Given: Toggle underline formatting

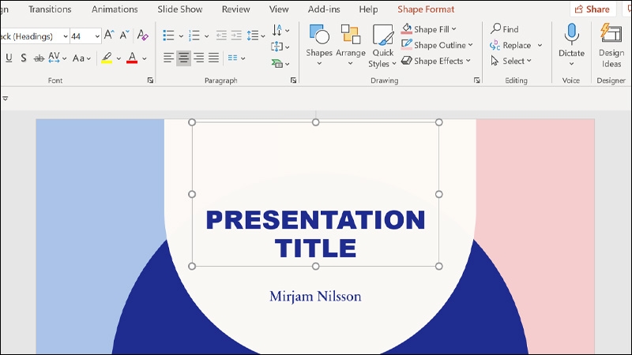Looking at the screenshot, I should [x=9, y=58].
